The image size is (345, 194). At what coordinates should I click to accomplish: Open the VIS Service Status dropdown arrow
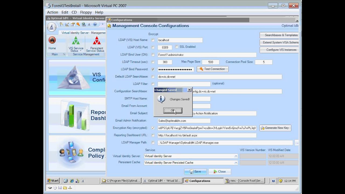tap(80, 51)
